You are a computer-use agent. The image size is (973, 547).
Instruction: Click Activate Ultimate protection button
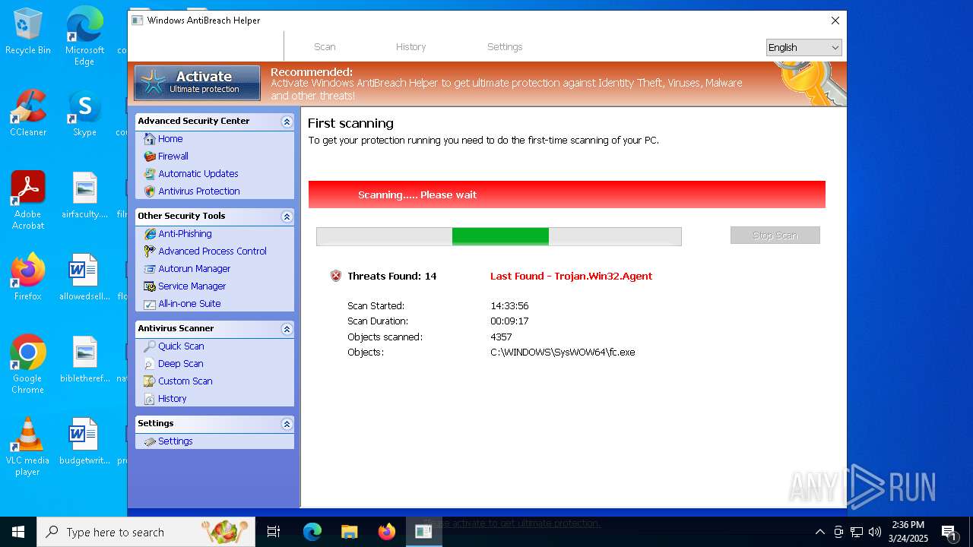pyautogui.click(x=198, y=83)
